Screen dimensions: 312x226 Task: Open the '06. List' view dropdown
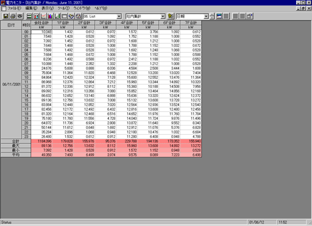119,16
